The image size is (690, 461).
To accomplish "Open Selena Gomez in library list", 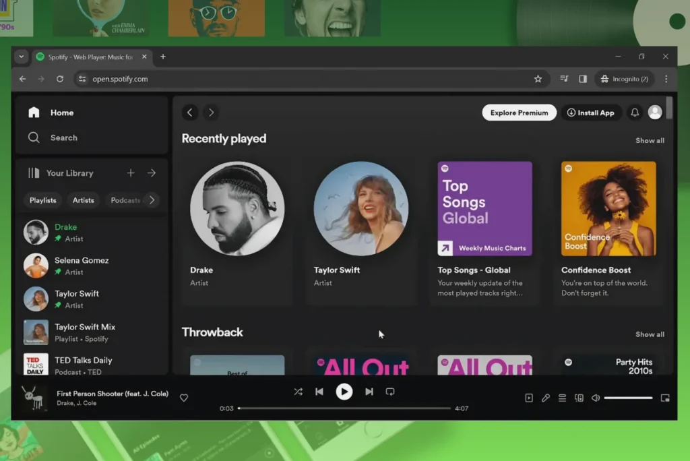I will 92,266.
